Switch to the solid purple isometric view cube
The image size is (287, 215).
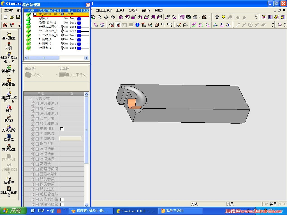pyautogui.click(x=121, y=17)
